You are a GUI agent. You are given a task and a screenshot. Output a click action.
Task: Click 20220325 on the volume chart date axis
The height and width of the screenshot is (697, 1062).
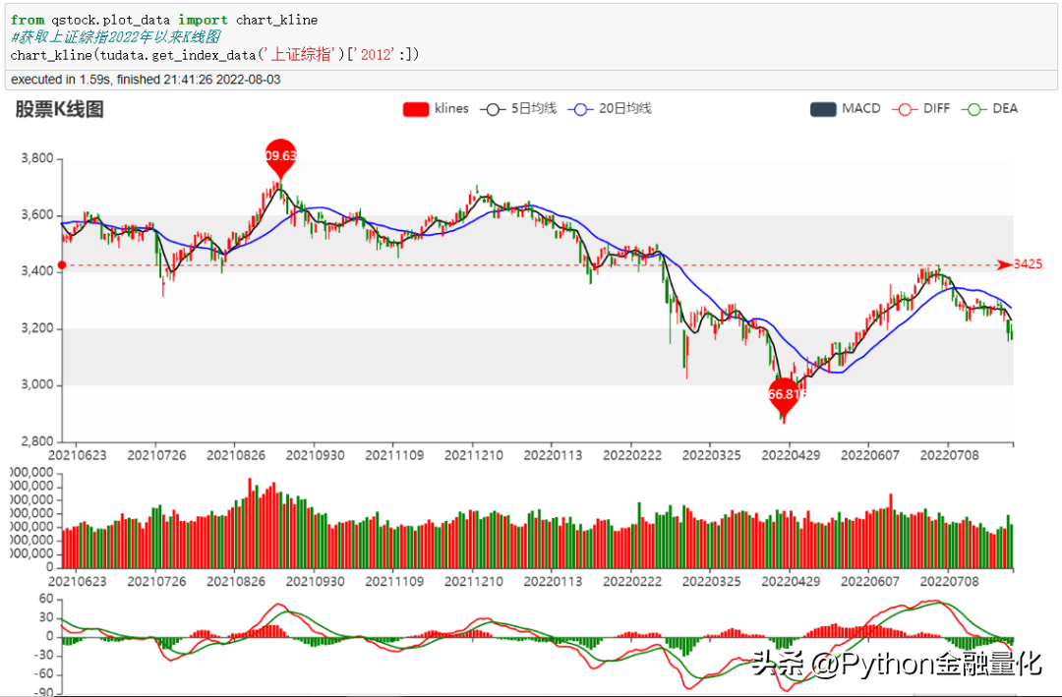[x=711, y=581]
